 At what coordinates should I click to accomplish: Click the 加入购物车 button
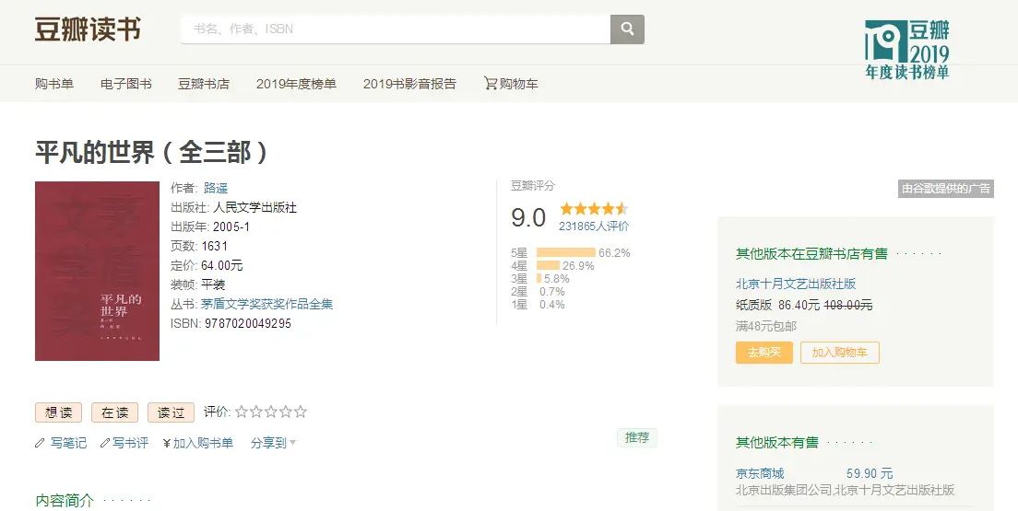pos(839,353)
